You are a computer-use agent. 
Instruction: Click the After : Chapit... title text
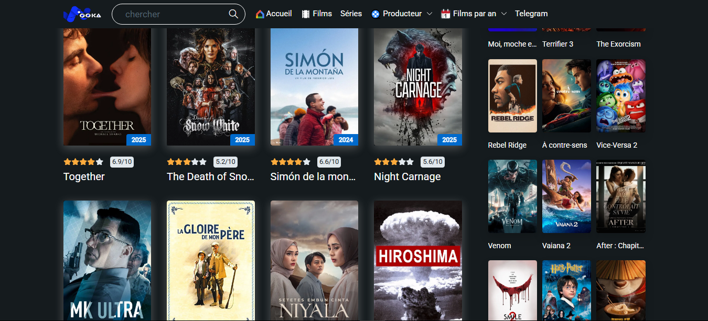(620, 246)
